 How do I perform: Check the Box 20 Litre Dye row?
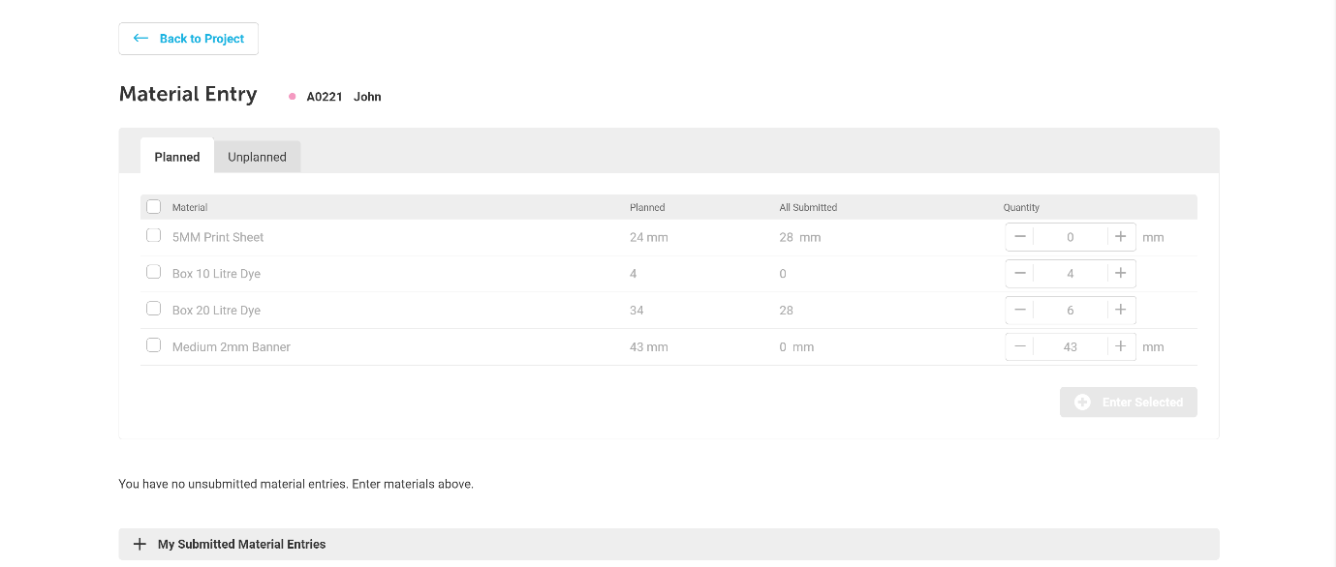pyautogui.click(x=153, y=310)
